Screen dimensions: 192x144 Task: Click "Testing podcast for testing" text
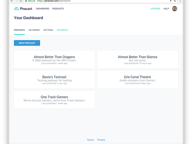(x=54, y=80)
